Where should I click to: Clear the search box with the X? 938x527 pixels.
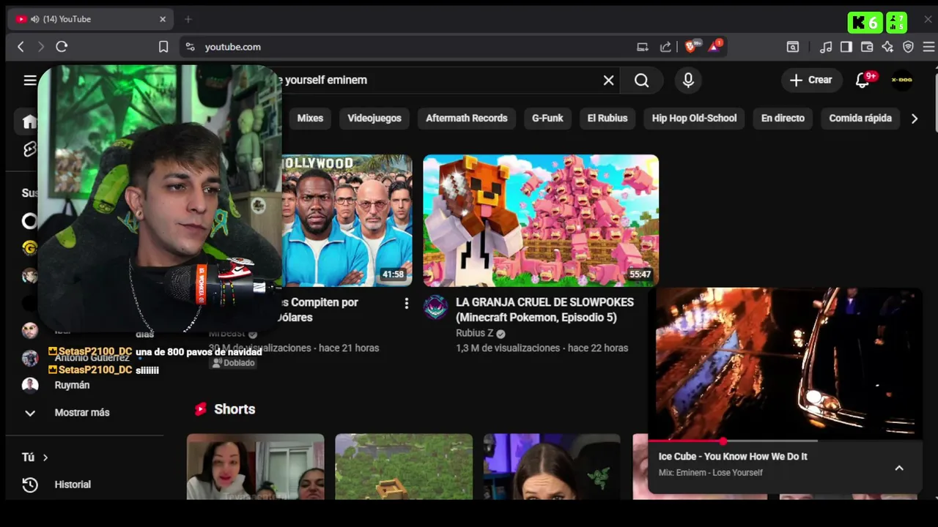(x=608, y=81)
